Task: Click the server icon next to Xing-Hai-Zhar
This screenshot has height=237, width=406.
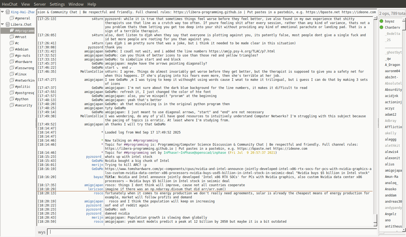Action: 8,12
